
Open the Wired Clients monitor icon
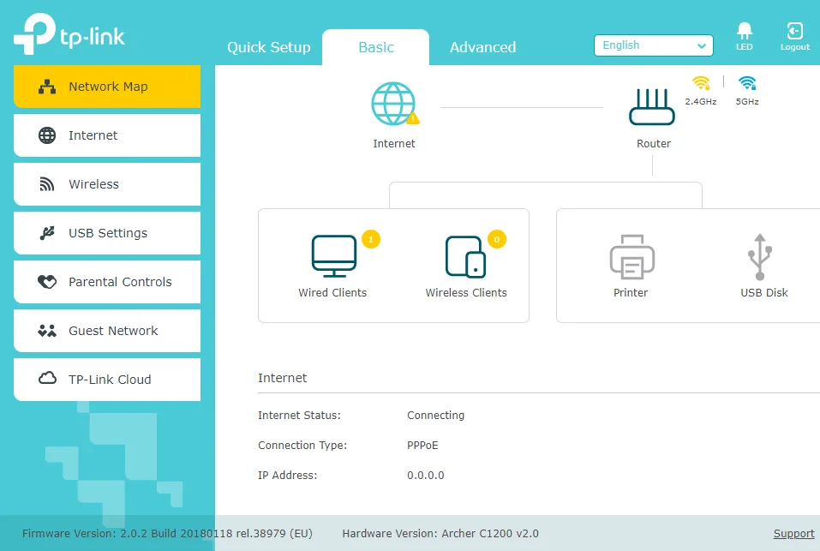(x=333, y=256)
